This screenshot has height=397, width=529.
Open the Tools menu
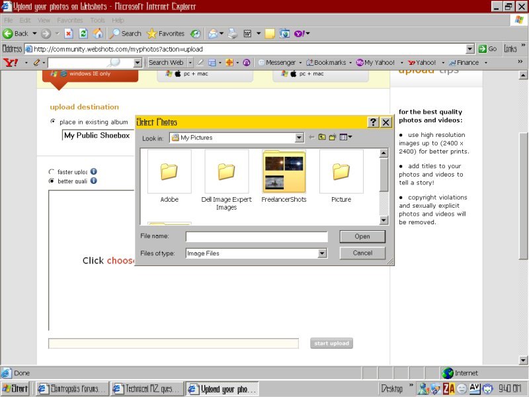(x=97, y=21)
